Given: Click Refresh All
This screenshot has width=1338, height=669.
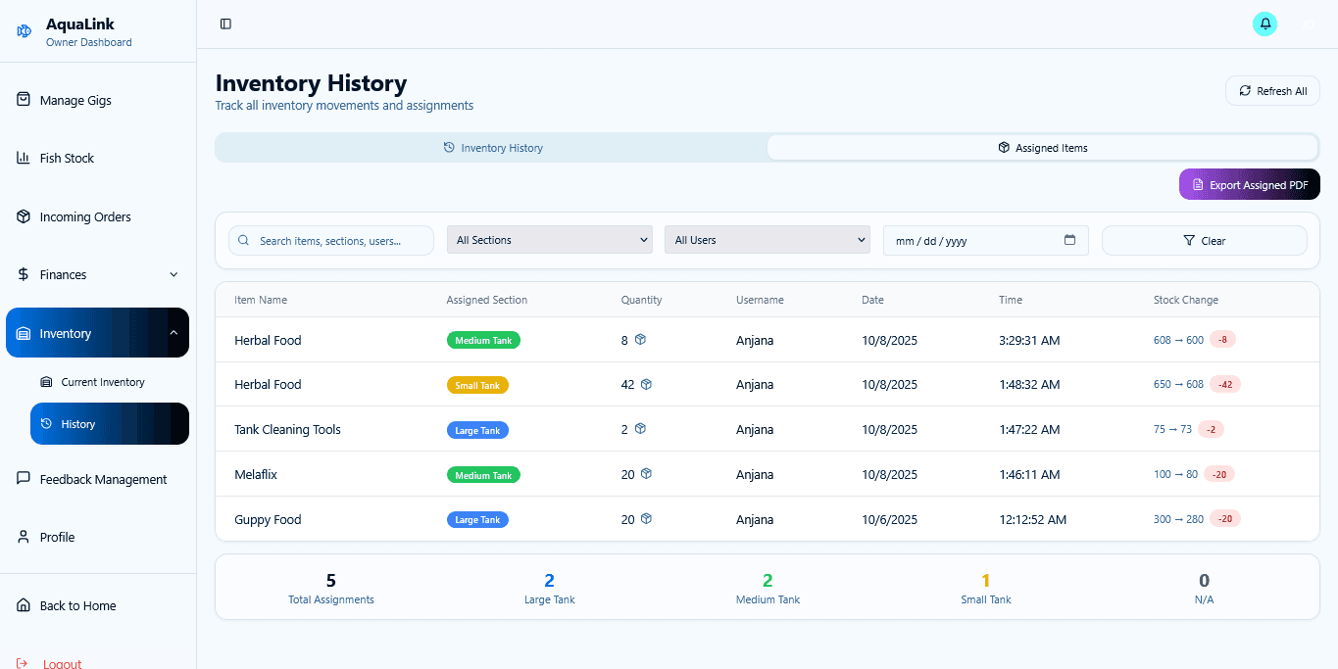Looking at the screenshot, I should [1271, 90].
